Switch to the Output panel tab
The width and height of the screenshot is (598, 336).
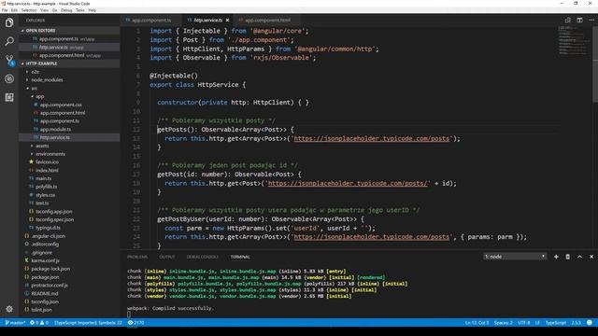(x=166, y=257)
